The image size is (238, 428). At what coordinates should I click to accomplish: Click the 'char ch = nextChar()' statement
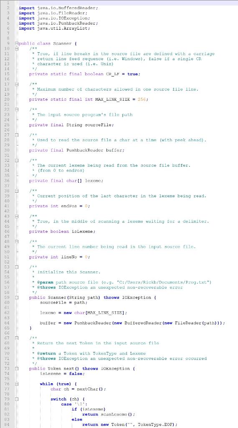pyautogui.click(x=78, y=389)
